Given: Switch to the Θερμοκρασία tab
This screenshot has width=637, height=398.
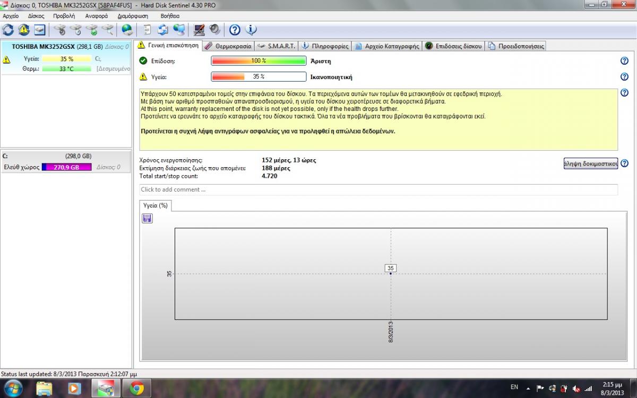Looking at the screenshot, I should 228,46.
